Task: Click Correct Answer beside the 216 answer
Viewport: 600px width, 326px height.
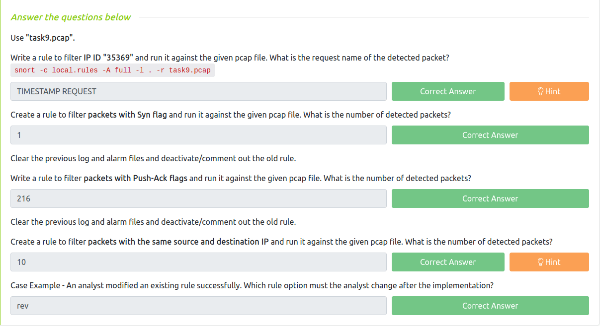Action: click(490, 198)
